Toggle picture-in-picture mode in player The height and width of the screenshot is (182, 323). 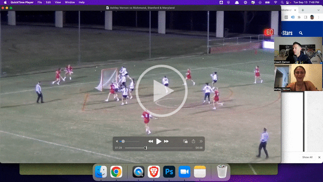pos(185,141)
